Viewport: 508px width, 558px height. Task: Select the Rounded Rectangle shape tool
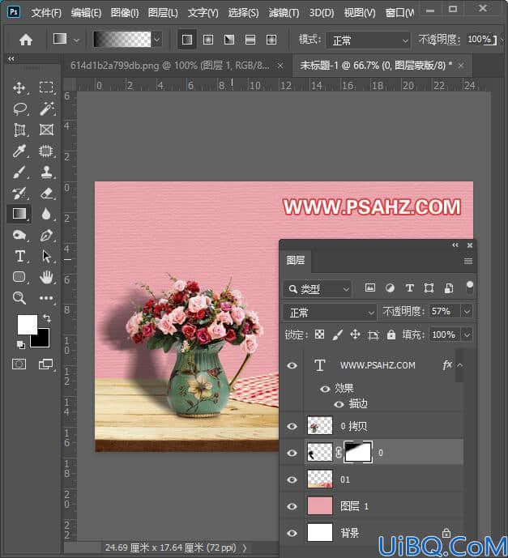[x=19, y=277]
